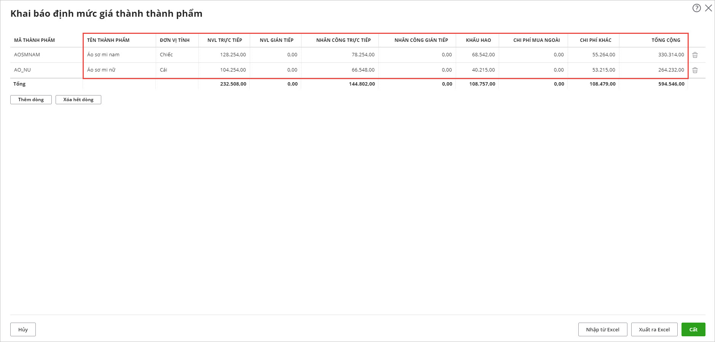Screen dimensions: 715x342
Task: Edit unit cell showing Cái
Action: point(164,70)
